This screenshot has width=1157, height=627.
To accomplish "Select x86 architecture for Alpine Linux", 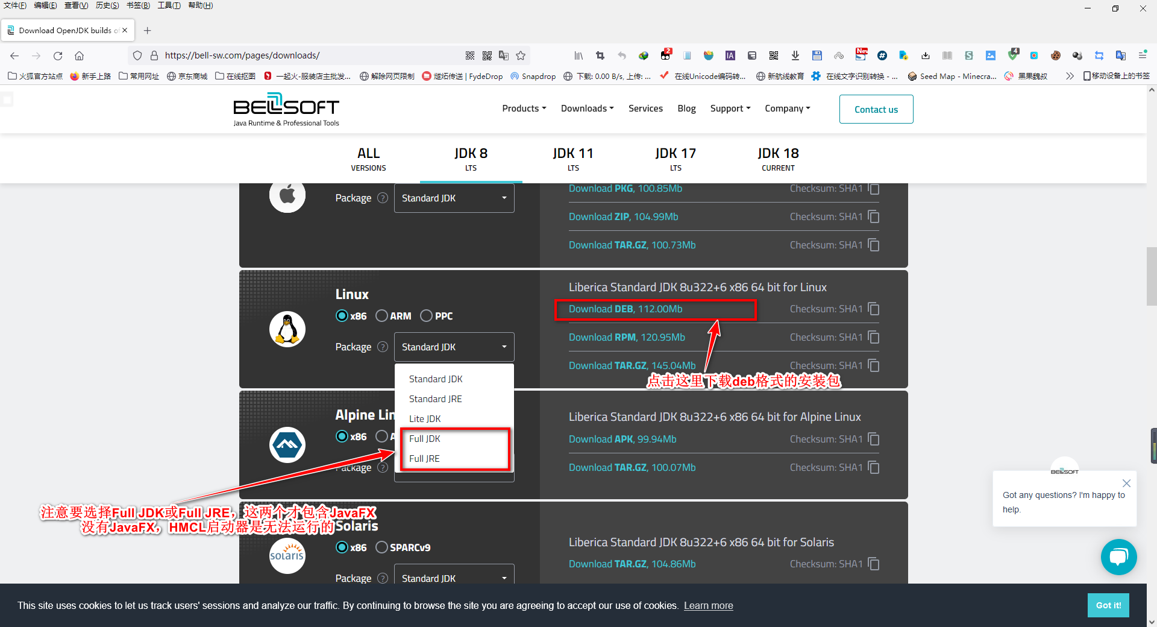I will (342, 436).
